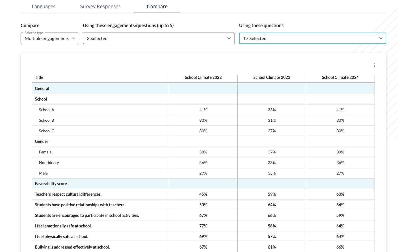
Task: Click the 66% school activities 2023 cell
Action: coord(272,215)
